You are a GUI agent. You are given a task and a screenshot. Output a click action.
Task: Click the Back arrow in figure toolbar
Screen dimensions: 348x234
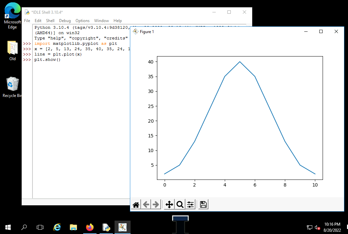[x=146, y=205]
